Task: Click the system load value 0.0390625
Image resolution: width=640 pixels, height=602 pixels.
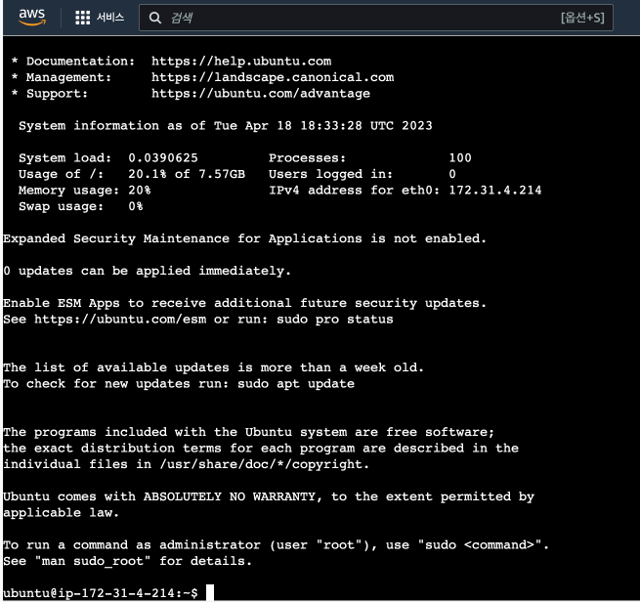Action: coord(163,158)
